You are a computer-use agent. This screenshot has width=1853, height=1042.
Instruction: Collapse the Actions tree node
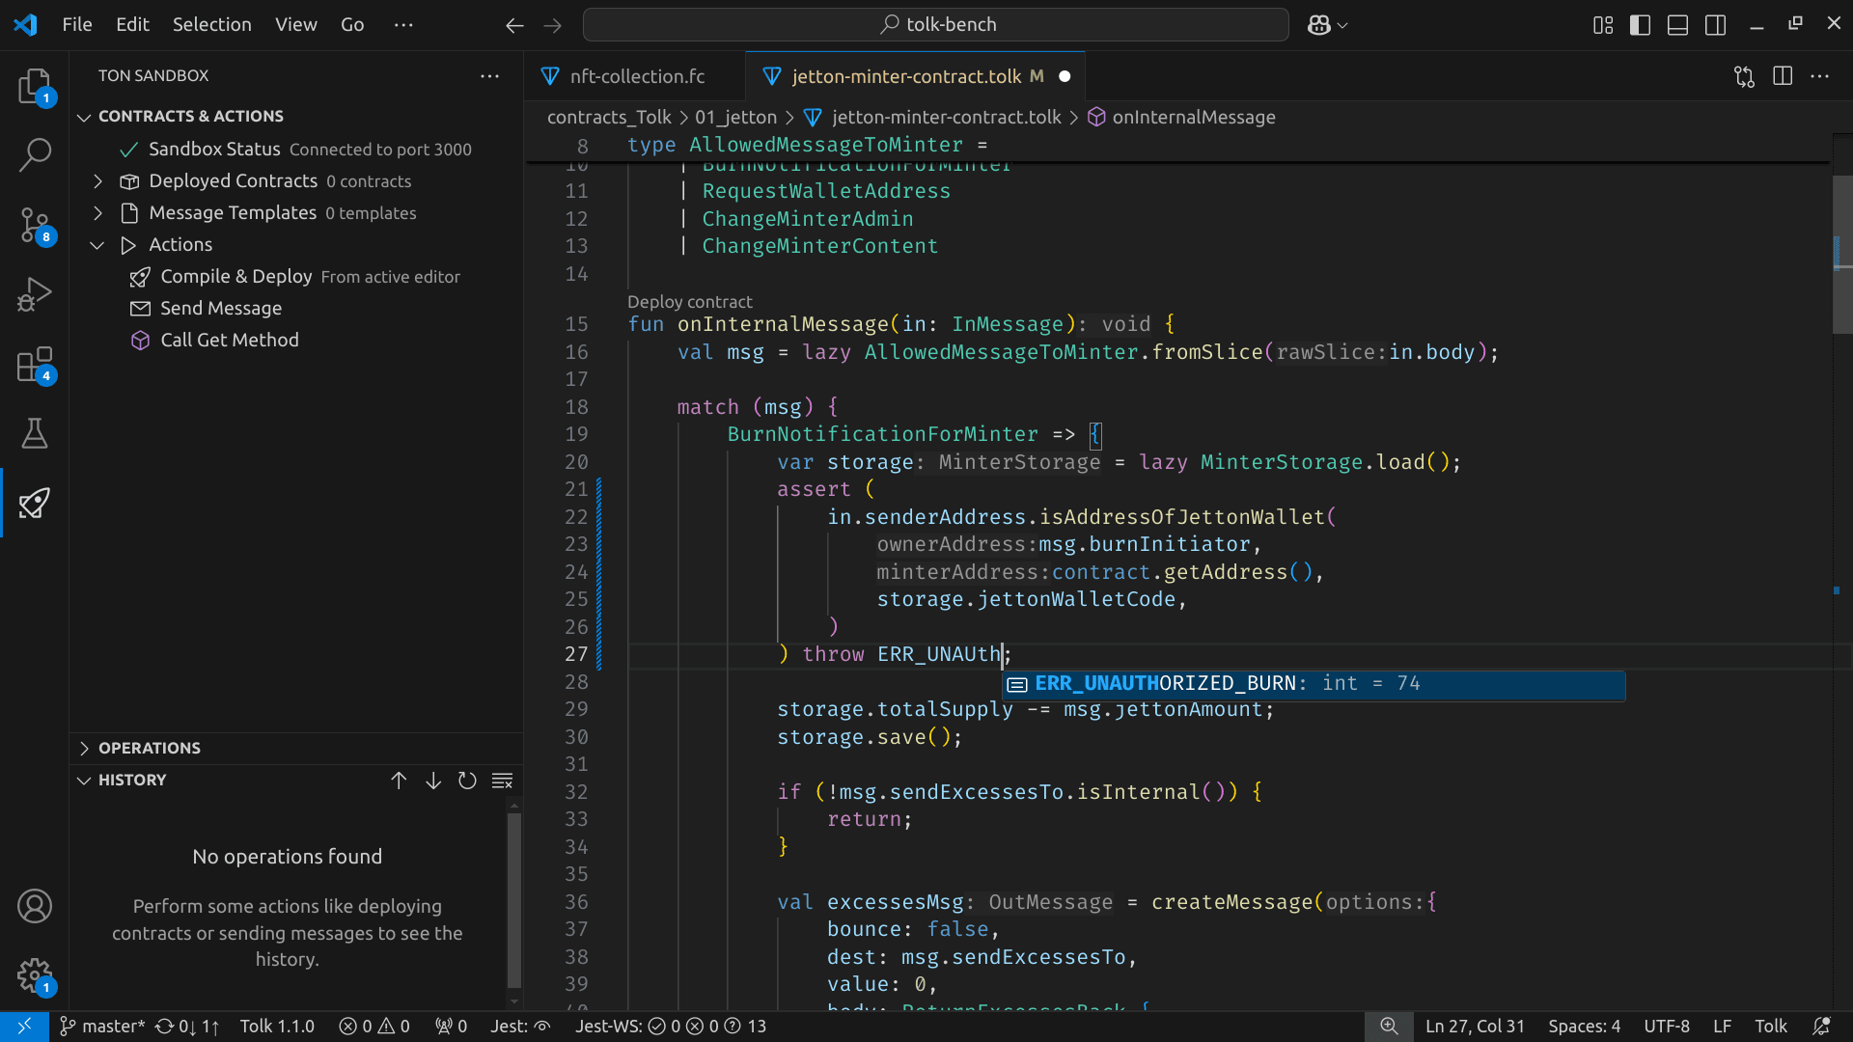(x=97, y=245)
